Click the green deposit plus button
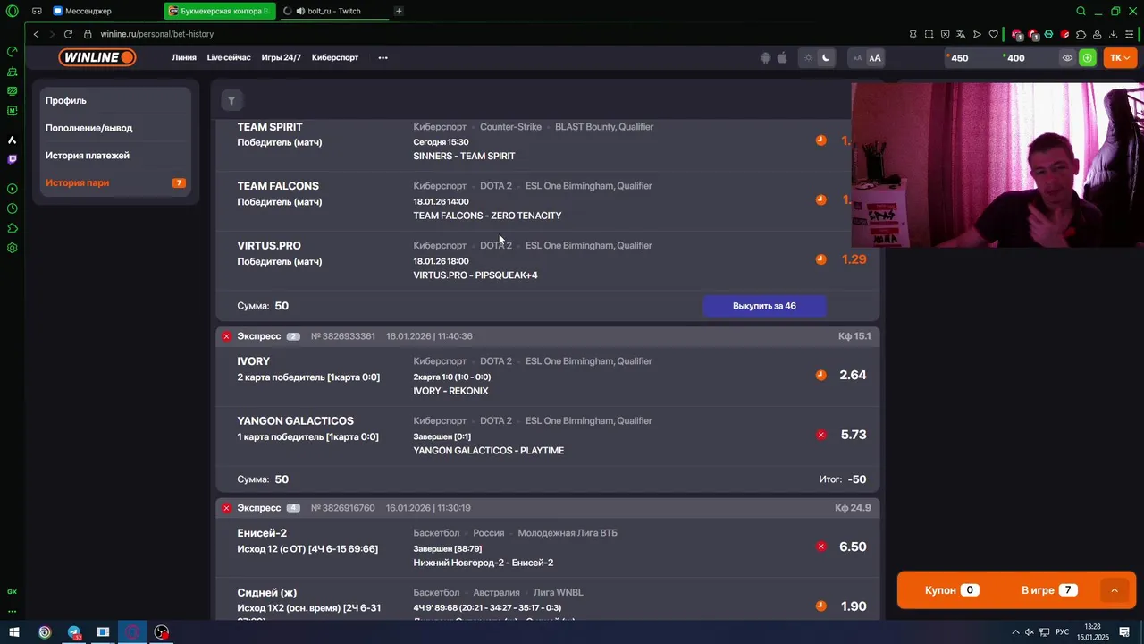Image resolution: width=1144 pixels, height=644 pixels. [x=1088, y=58]
